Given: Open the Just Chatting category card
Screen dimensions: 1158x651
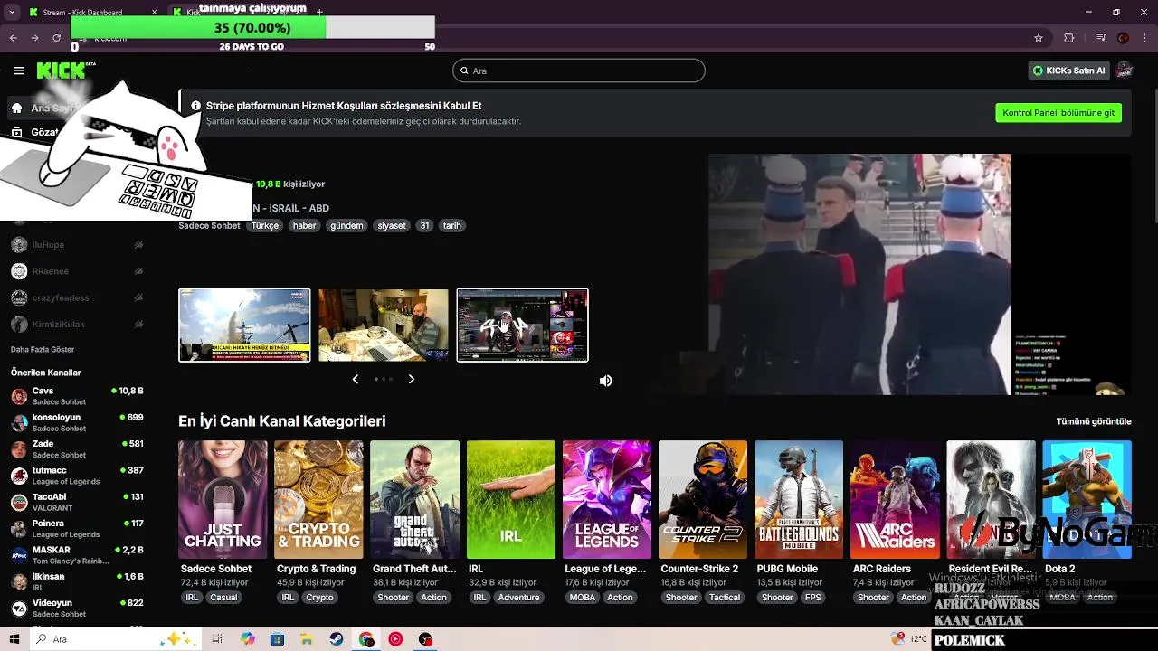Looking at the screenshot, I should (x=223, y=499).
